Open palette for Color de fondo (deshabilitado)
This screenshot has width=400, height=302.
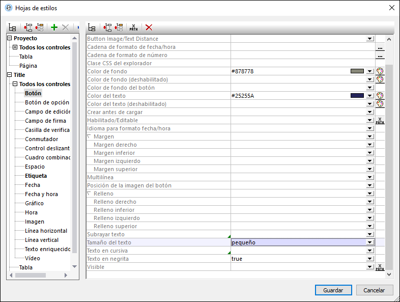point(380,79)
